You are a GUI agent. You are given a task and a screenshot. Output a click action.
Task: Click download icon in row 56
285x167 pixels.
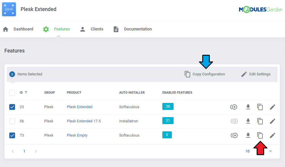click(x=248, y=121)
